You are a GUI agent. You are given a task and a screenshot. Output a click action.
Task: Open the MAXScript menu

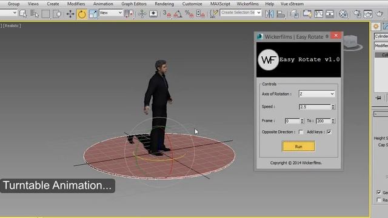point(220,4)
